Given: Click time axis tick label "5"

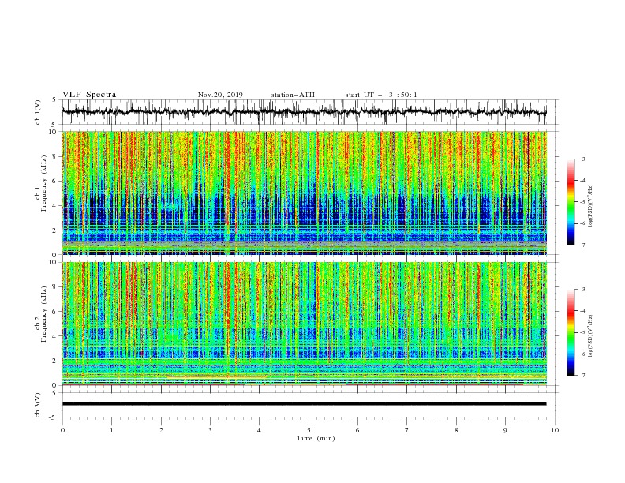Looking at the screenshot, I should [309, 430].
